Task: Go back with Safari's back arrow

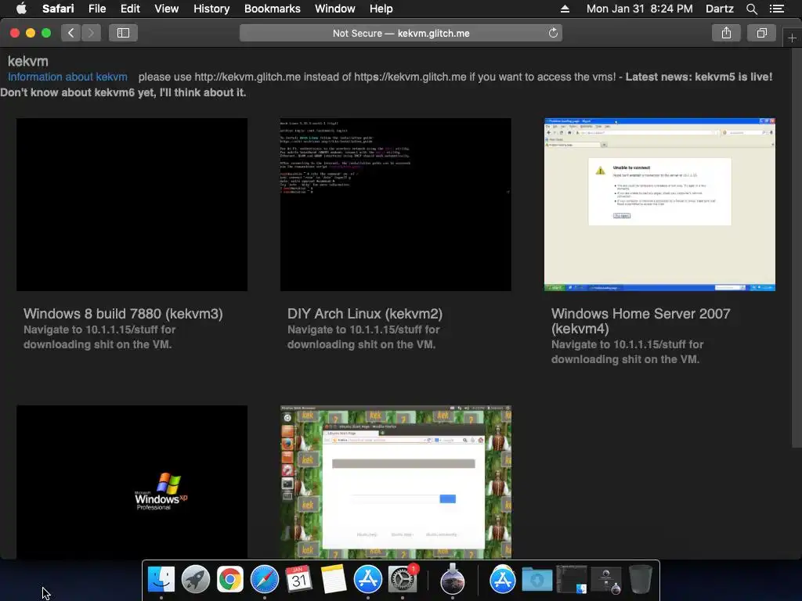Action: [71, 33]
